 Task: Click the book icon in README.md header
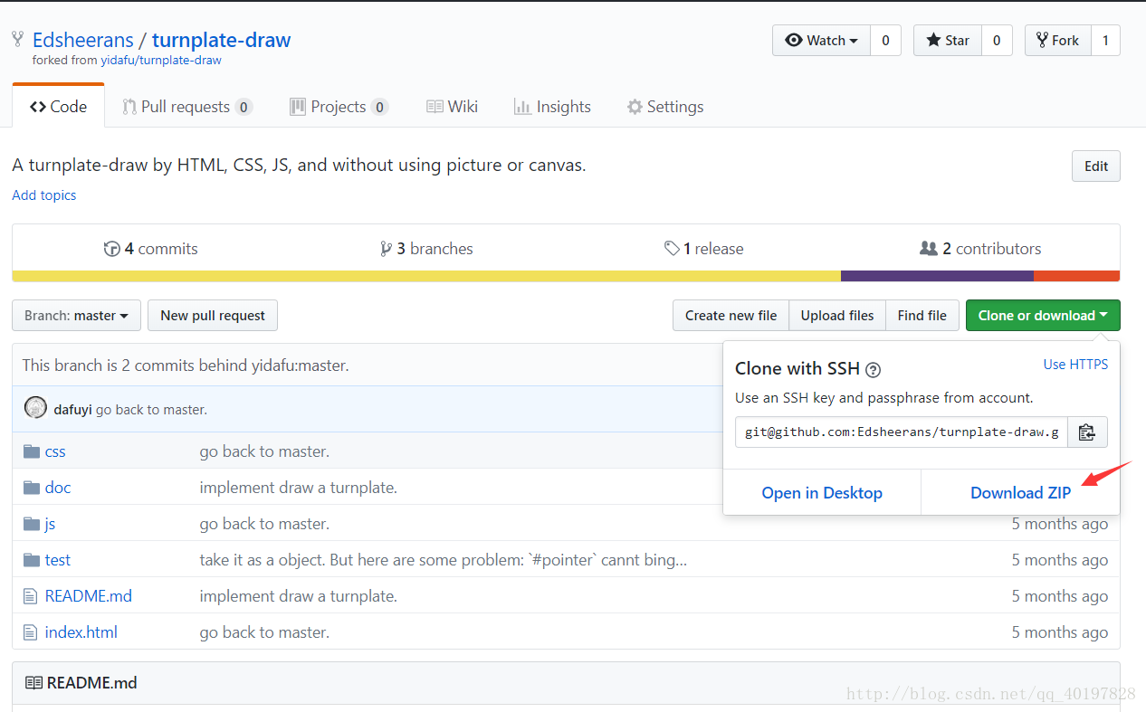point(33,683)
